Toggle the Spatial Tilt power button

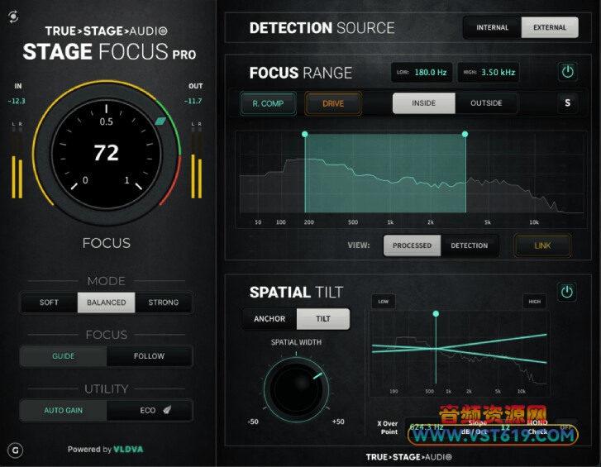tap(567, 292)
